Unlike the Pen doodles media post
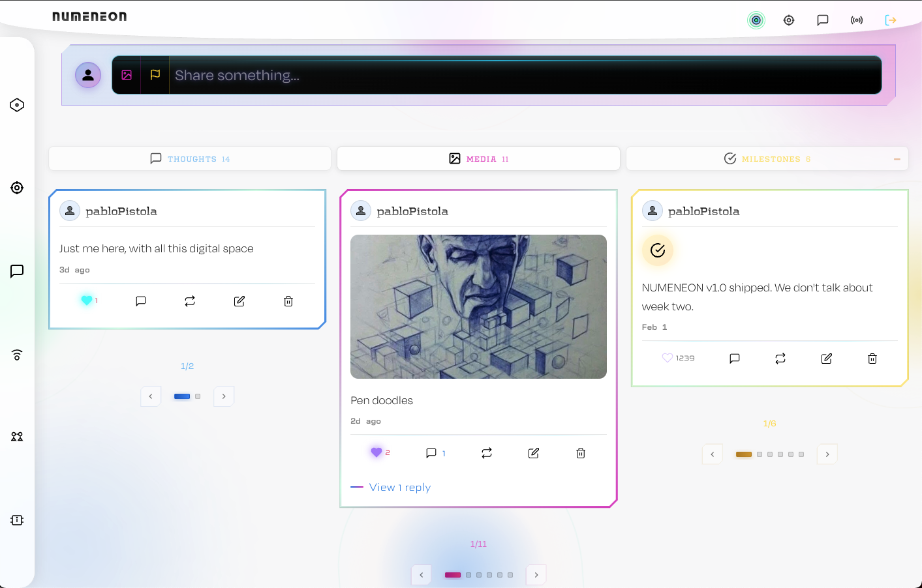The image size is (922, 588). 376,452
